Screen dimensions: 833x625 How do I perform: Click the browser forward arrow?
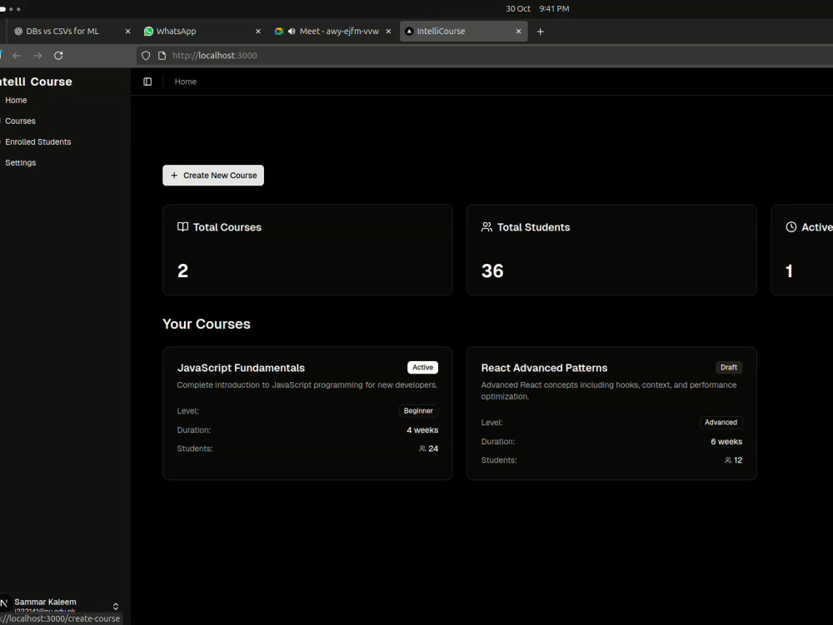pyautogui.click(x=37, y=56)
